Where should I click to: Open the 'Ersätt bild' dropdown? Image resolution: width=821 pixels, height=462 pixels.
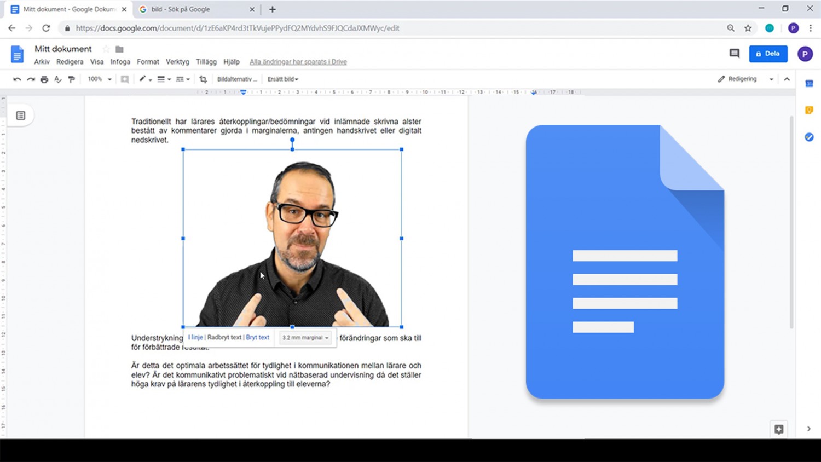(282, 79)
